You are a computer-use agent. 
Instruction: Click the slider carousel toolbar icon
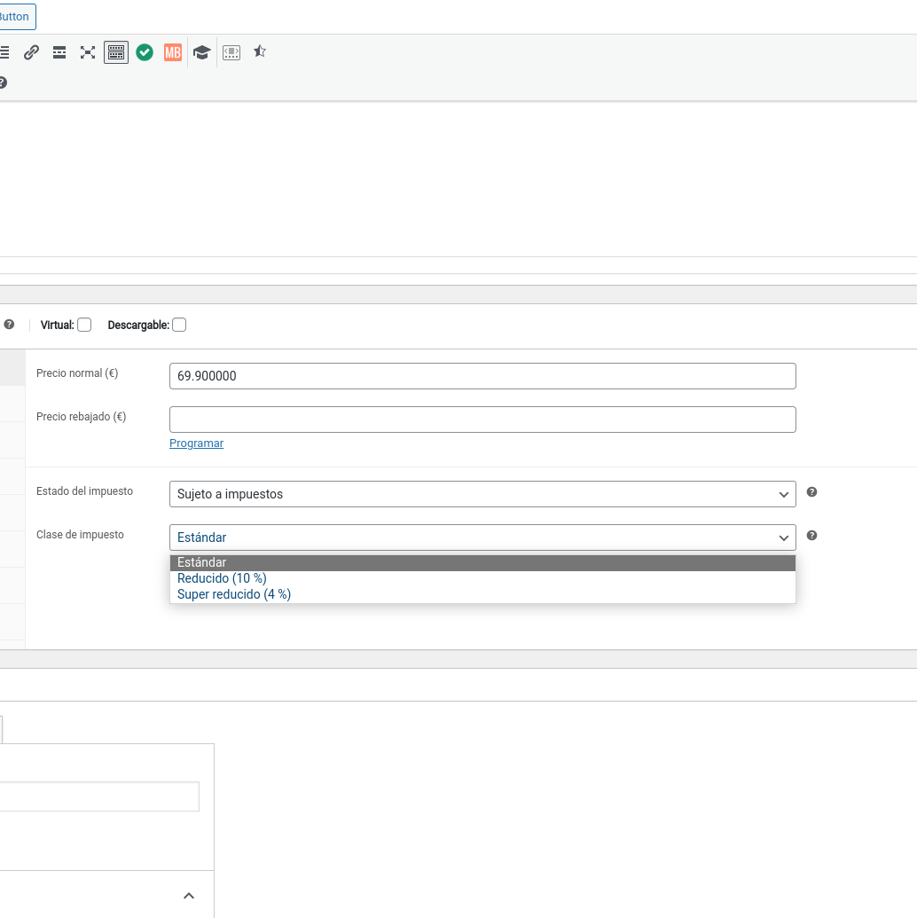[x=231, y=52]
